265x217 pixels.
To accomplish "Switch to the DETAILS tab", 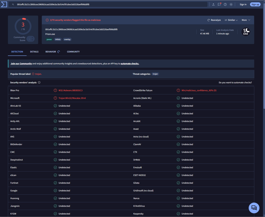I will [34, 52].
